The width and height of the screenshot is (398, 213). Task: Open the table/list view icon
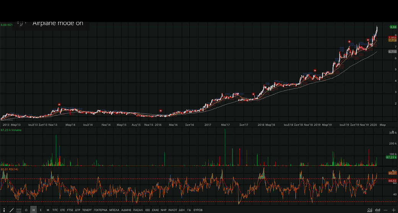(19, 210)
